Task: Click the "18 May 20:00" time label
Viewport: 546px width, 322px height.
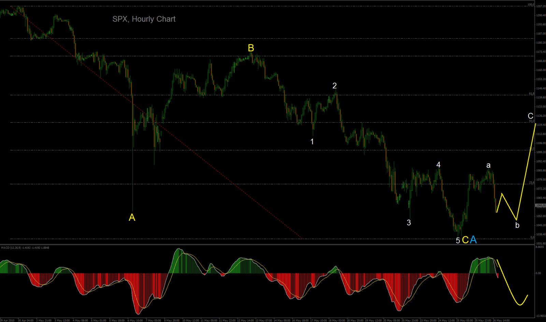Action: click(x=355, y=320)
